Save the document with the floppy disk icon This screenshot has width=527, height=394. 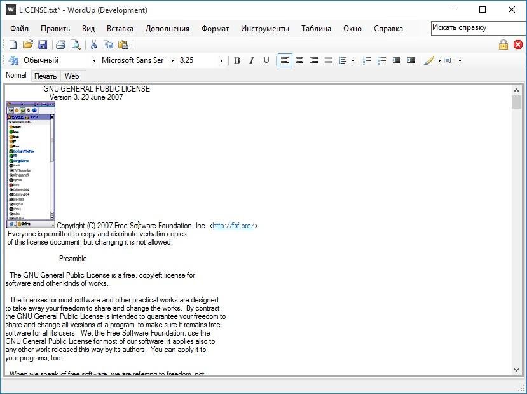43,44
